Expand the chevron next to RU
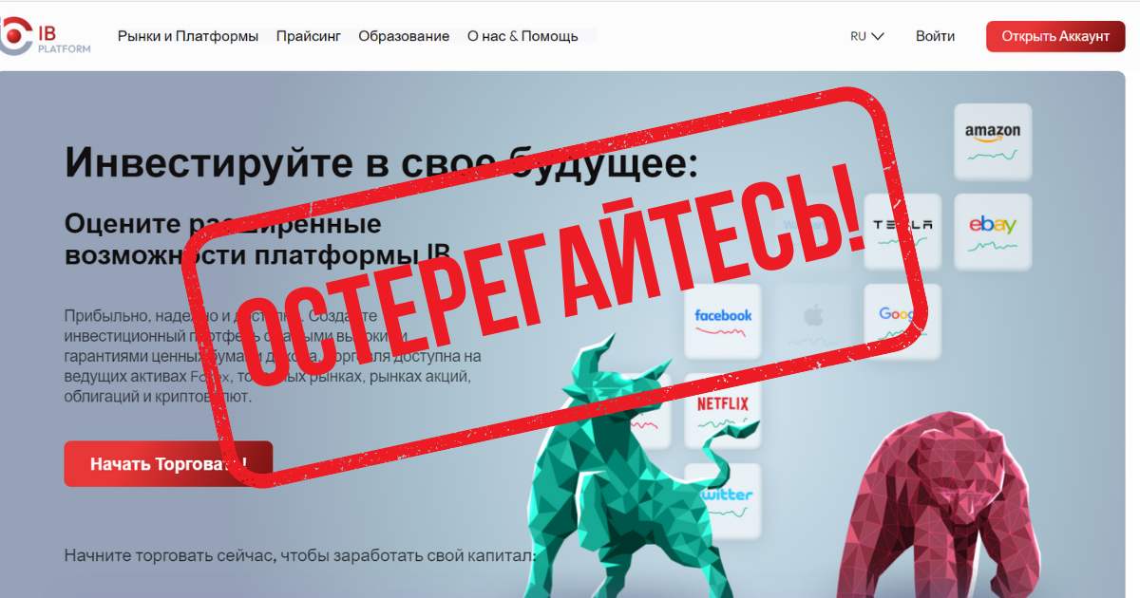 (x=878, y=37)
